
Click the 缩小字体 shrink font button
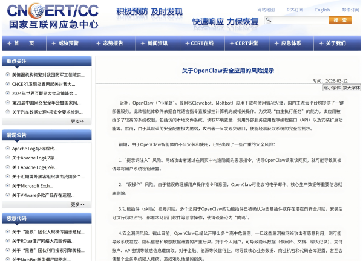332,88
